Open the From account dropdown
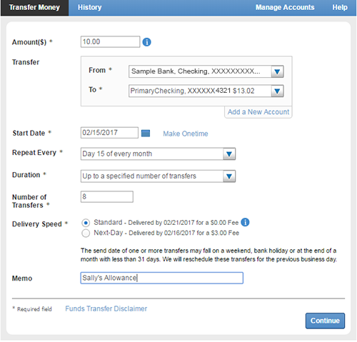The width and height of the screenshot is (357, 342). pyautogui.click(x=206, y=71)
